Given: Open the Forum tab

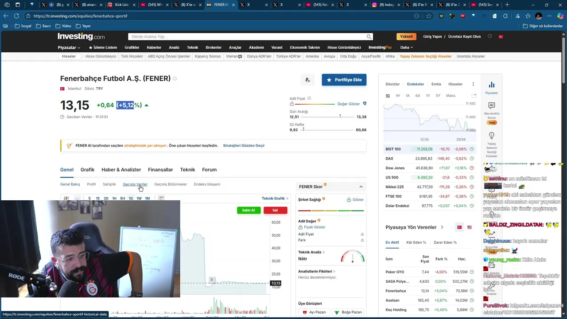Looking at the screenshot, I should click(209, 170).
